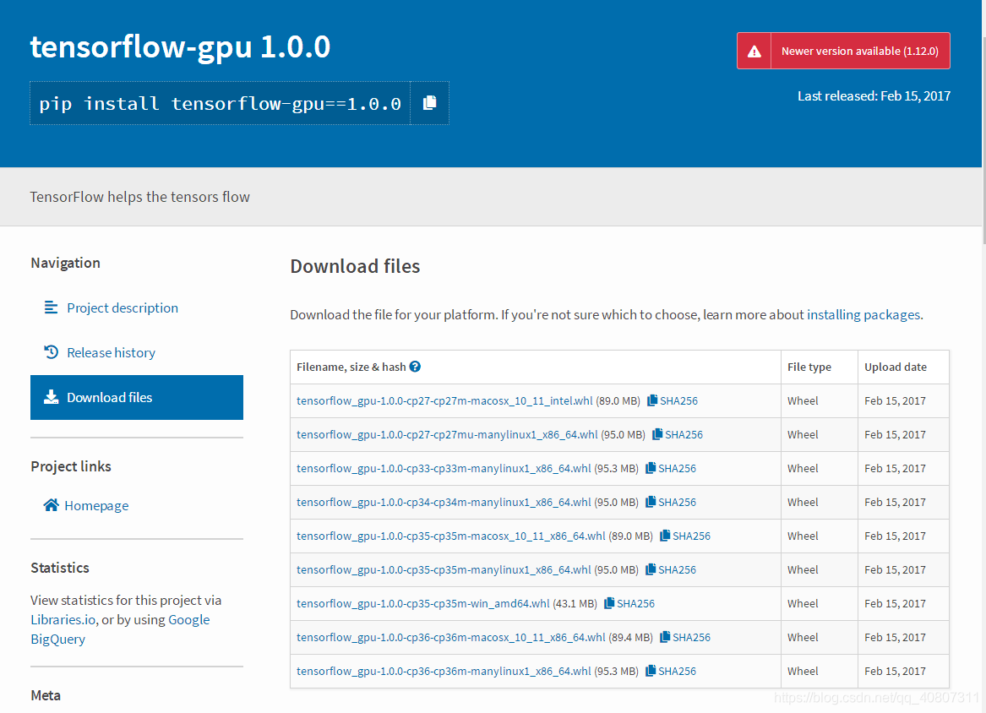Viewport: 986px width, 713px height.
Task: Open the Project description section
Action: (123, 308)
